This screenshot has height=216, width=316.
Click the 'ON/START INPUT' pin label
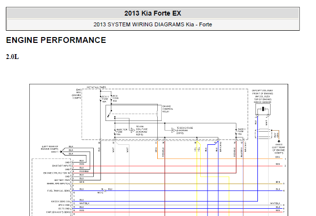[x=61, y=166]
